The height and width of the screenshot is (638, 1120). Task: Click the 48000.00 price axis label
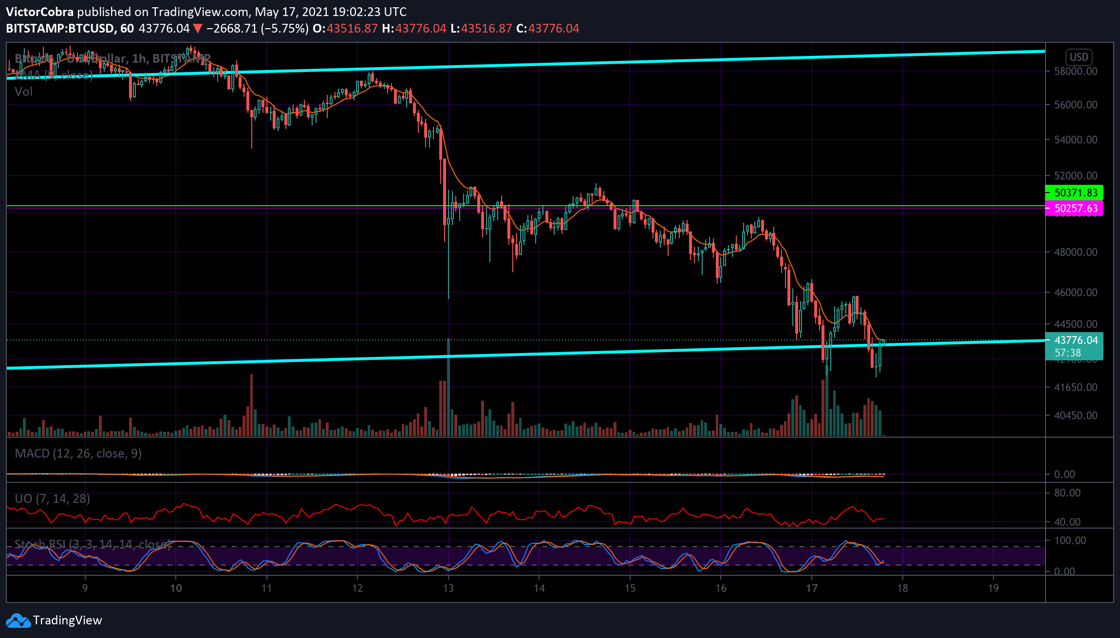(x=1075, y=252)
